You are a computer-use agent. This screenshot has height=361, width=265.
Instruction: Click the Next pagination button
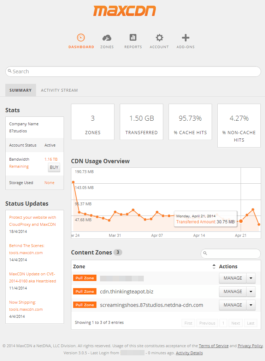coord(236,323)
